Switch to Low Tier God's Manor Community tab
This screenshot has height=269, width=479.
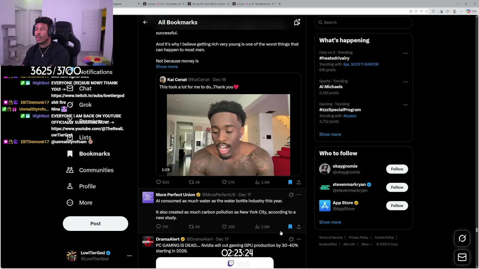[x=209, y=4]
